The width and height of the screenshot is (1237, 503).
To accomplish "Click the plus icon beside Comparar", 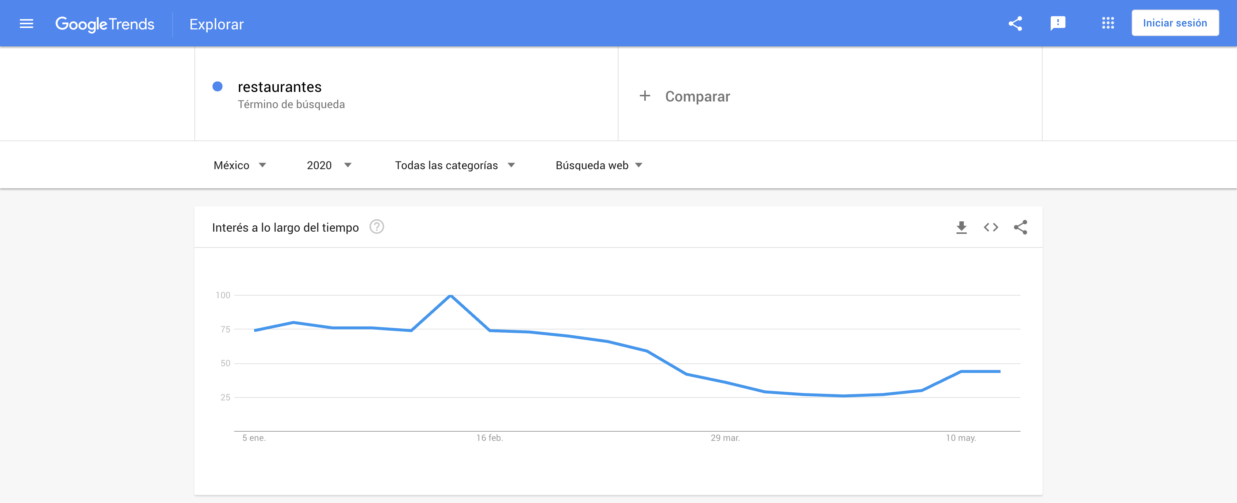I will click(x=645, y=96).
